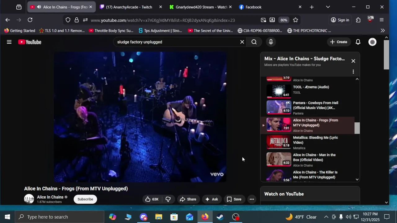
Task: Open the Firefox application menu
Action: point(381,20)
